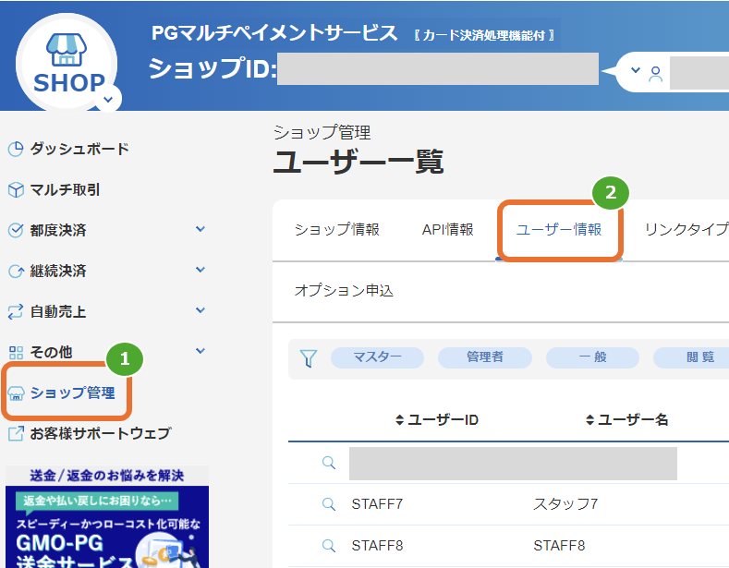Click the magnifier icon for the STAFF8 row
The height and width of the screenshot is (568, 729).
click(x=329, y=546)
